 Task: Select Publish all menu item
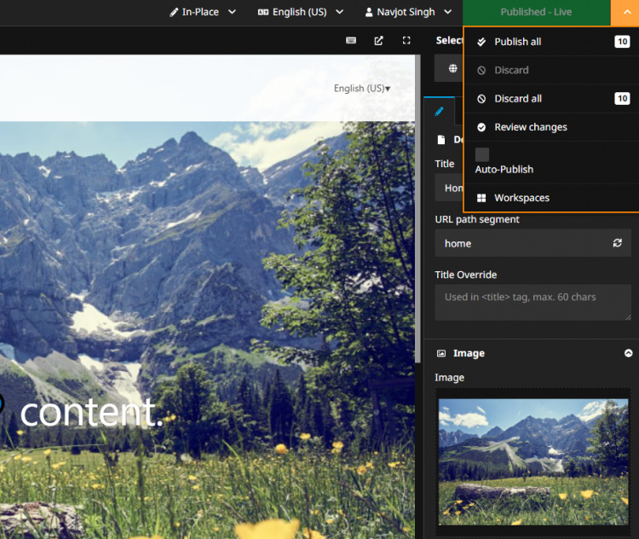pos(517,42)
